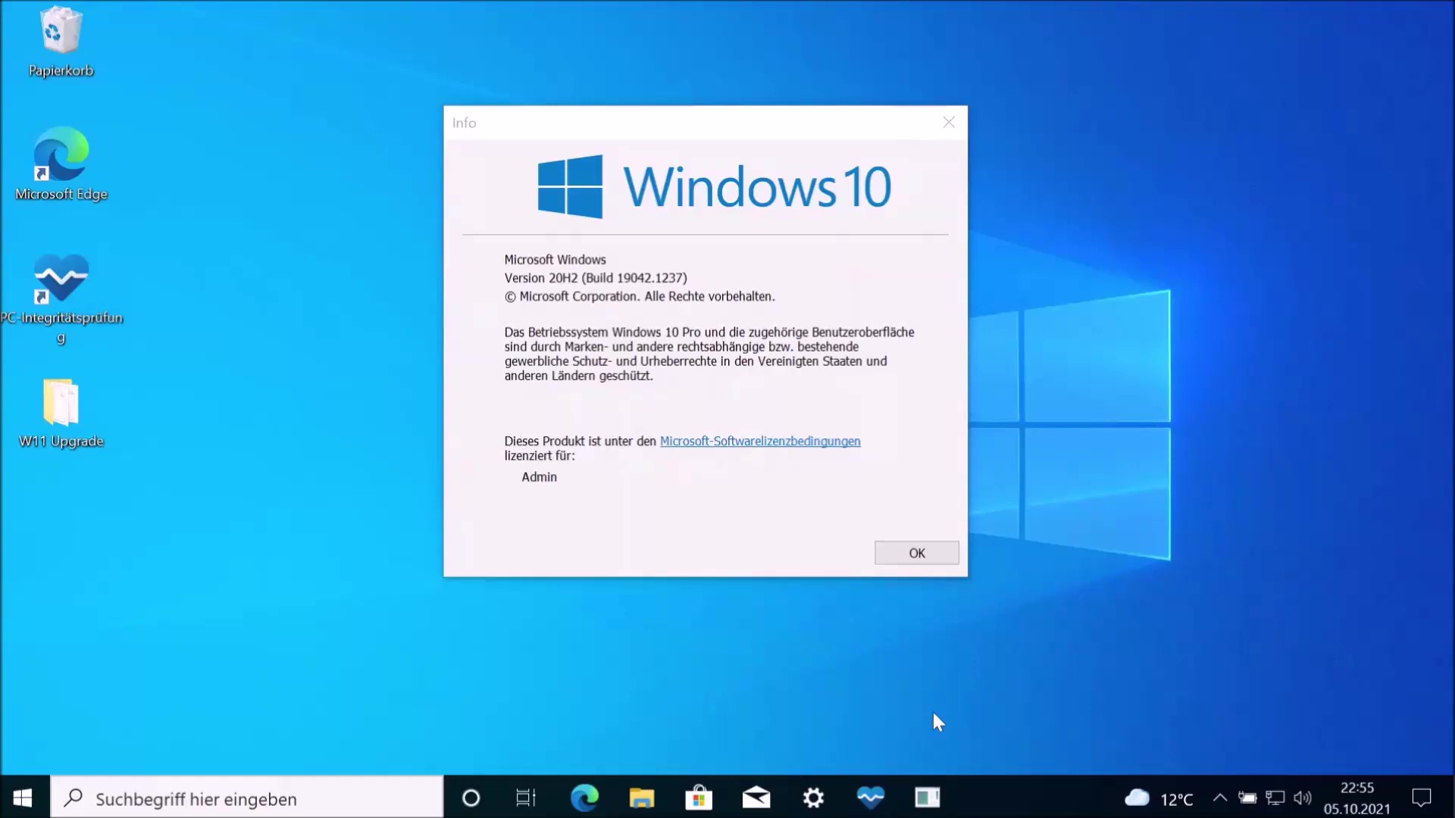Open the Windows Start menu
Screen dimensions: 1455x818
coord(23,798)
